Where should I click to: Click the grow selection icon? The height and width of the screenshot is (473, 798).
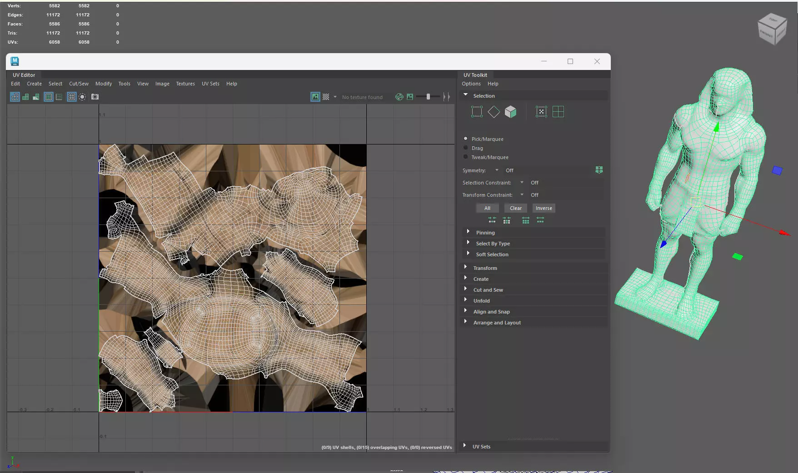click(x=526, y=220)
